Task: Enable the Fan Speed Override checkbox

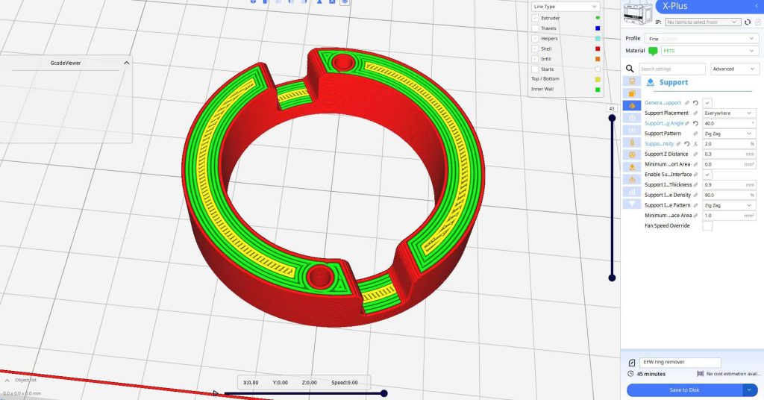Action: point(707,225)
